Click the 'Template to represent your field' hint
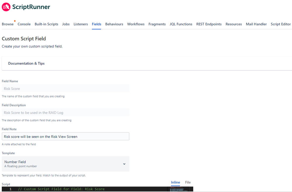 click(x=44, y=175)
